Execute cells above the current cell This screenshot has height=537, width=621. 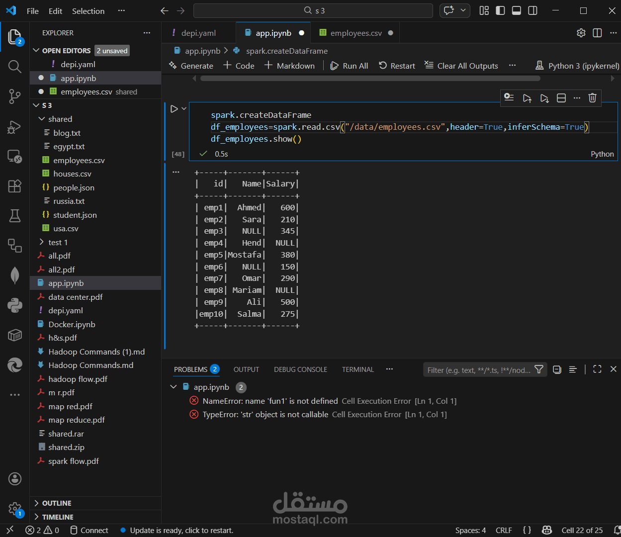(527, 98)
